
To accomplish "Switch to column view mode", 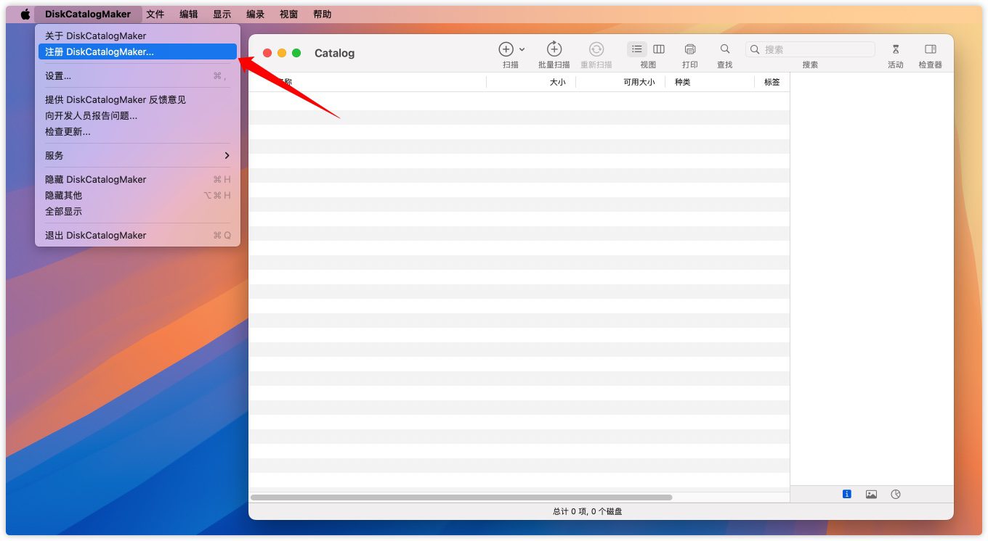I will pos(659,49).
